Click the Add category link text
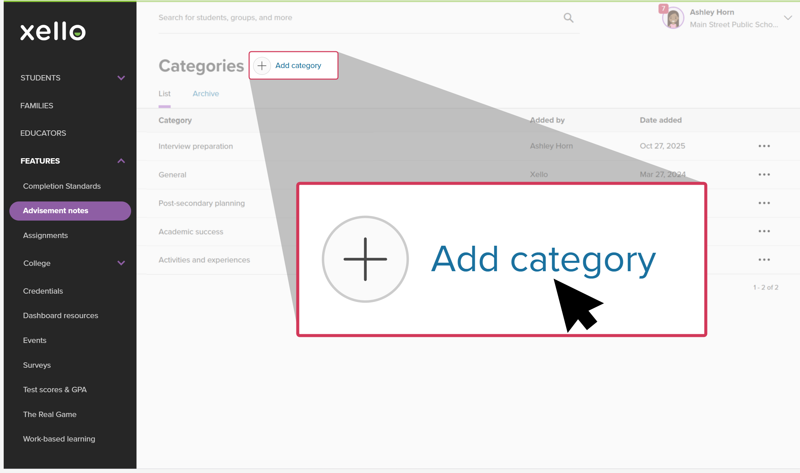This screenshot has height=473, width=800. pos(298,66)
